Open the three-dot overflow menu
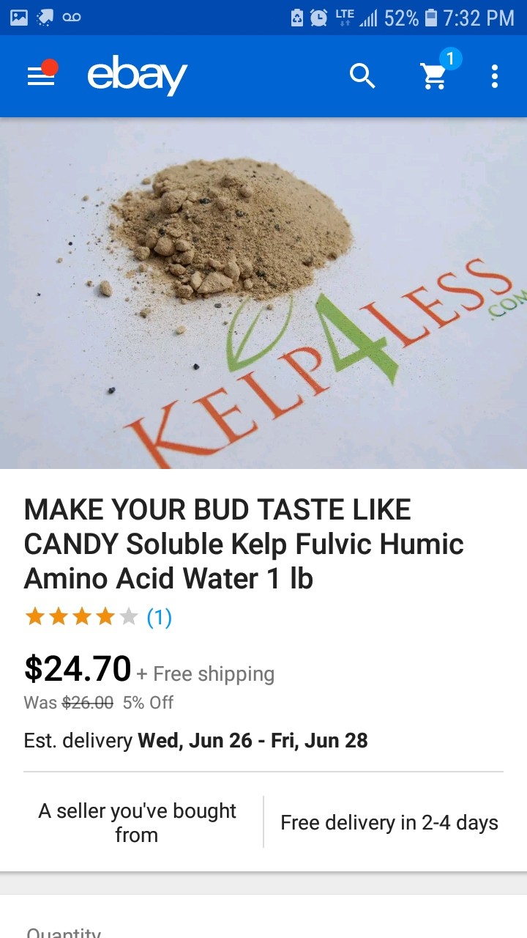The width and height of the screenshot is (527, 938). tap(495, 76)
